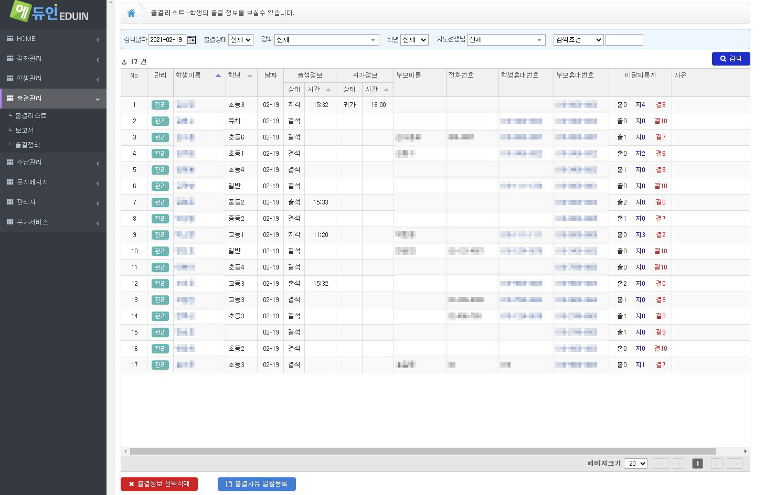Click grid icon beside 부가서비스
Viewport: 765px width, 495px height.
click(10, 222)
